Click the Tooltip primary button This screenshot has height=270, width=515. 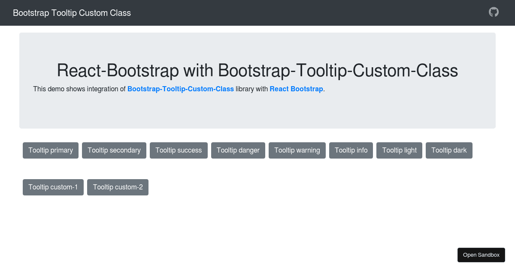(x=51, y=150)
